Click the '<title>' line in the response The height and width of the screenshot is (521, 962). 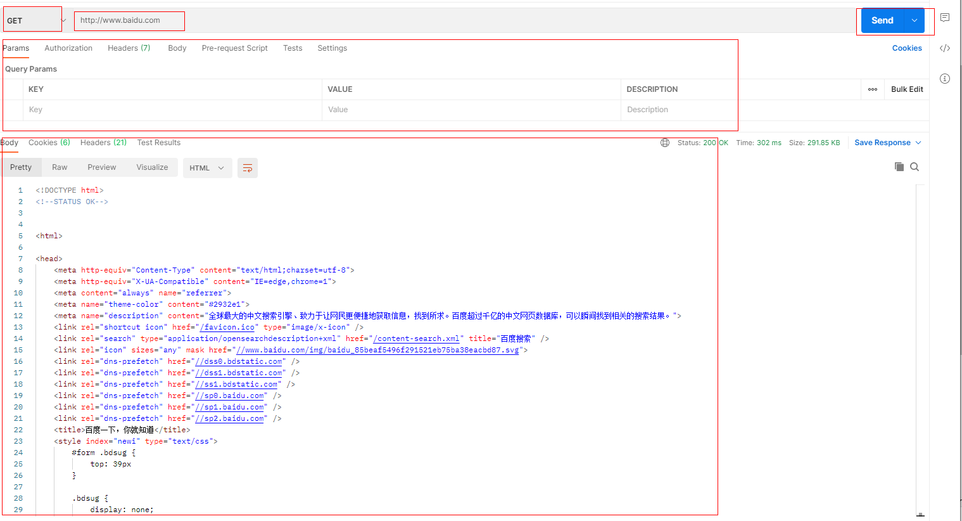click(x=122, y=430)
